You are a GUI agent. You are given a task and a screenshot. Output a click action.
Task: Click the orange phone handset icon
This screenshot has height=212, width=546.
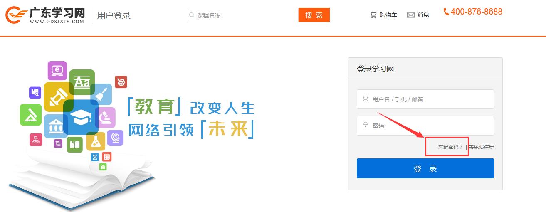click(x=446, y=12)
